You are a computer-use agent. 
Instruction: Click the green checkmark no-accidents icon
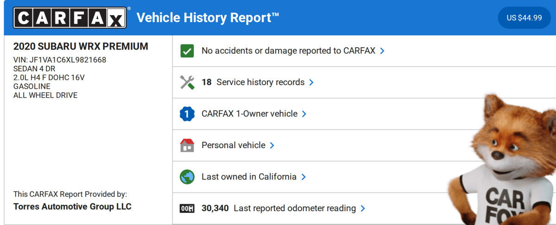pos(187,51)
